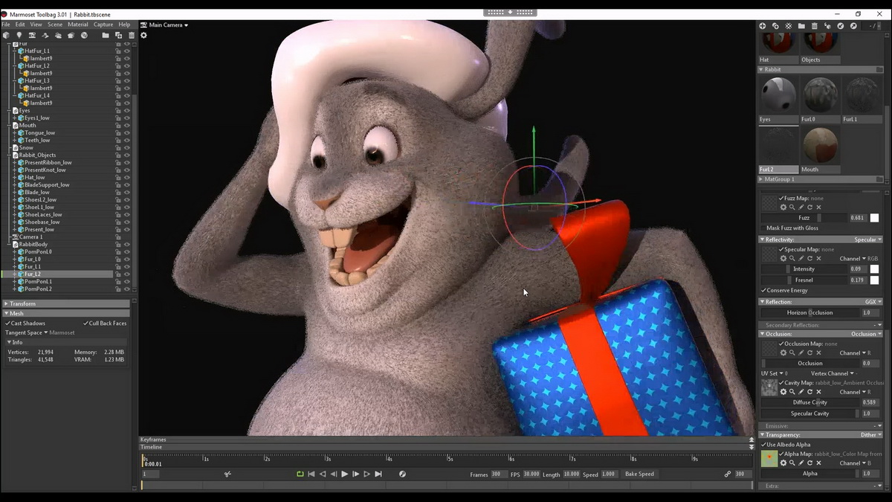Screen dimensions: 892x502
Task: Select RabbitBody in the scene tree
Action: pyautogui.click(x=33, y=245)
